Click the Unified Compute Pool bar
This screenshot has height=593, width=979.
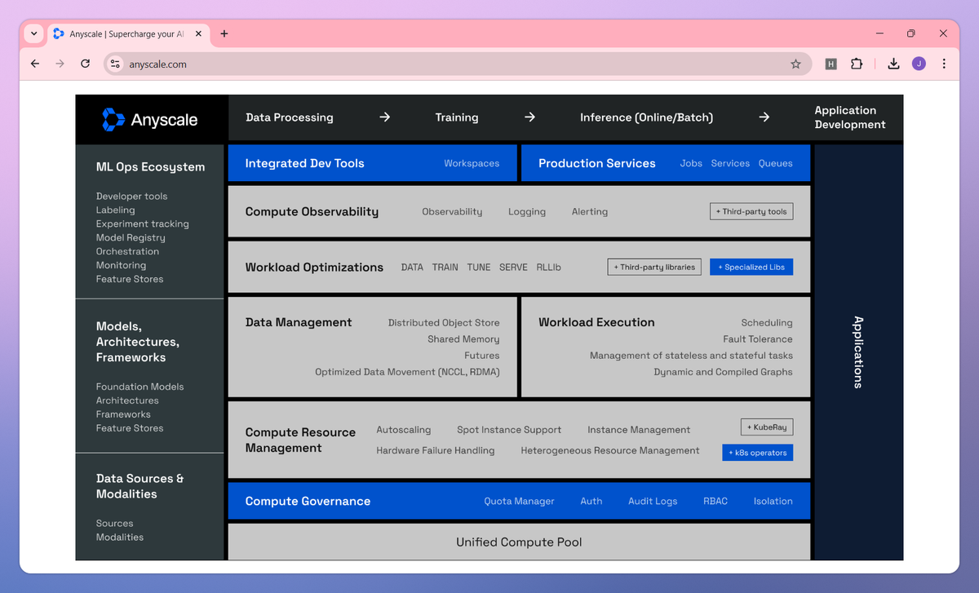[x=519, y=542]
